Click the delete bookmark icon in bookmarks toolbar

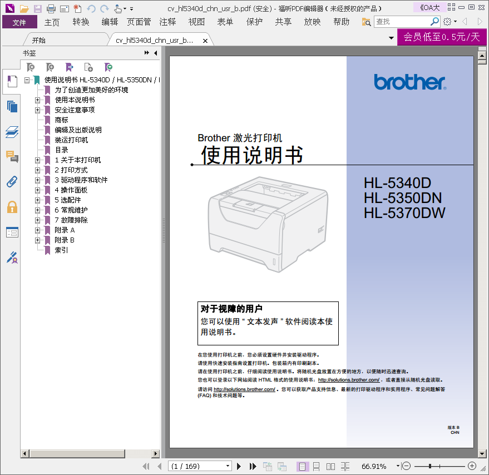point(31,67)
